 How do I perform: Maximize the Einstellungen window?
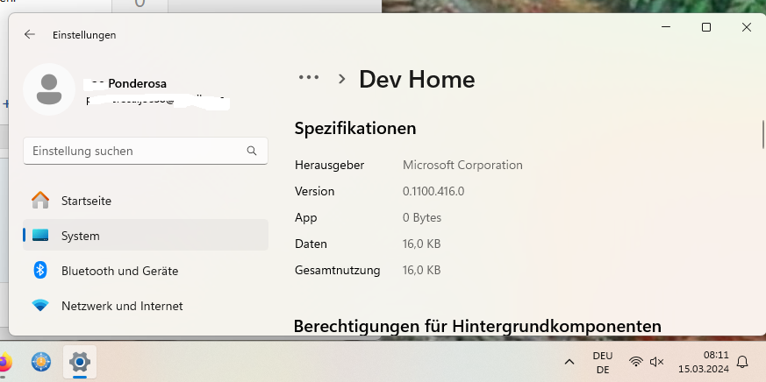tap(705, 28)
